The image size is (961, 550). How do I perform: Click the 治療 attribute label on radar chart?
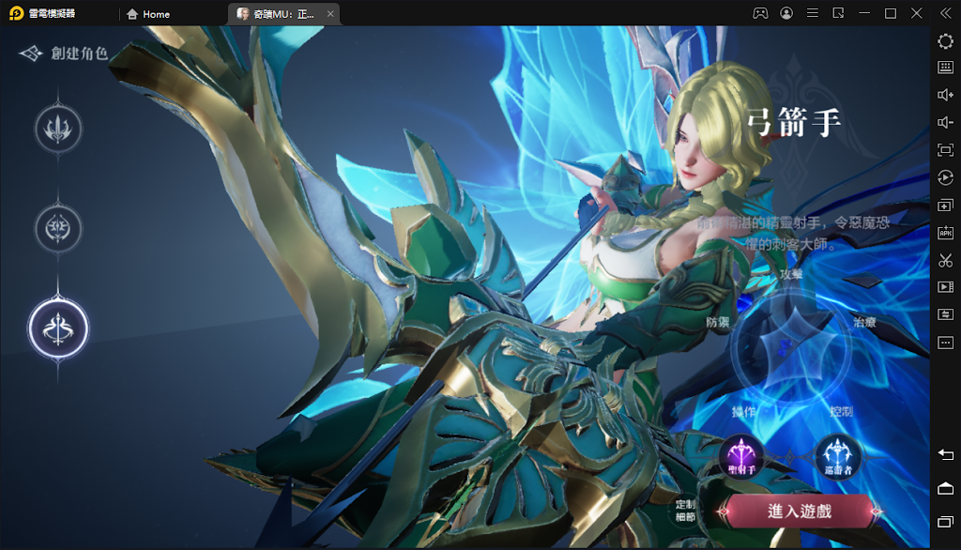(864, 322)
